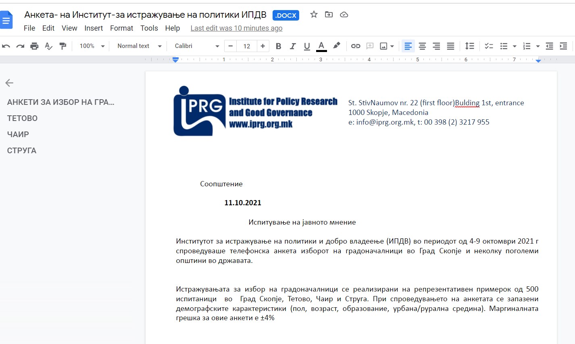Click the Insert link icon
Image resolution: width=575 pixels, height=344 pixels.
[355, 46]
